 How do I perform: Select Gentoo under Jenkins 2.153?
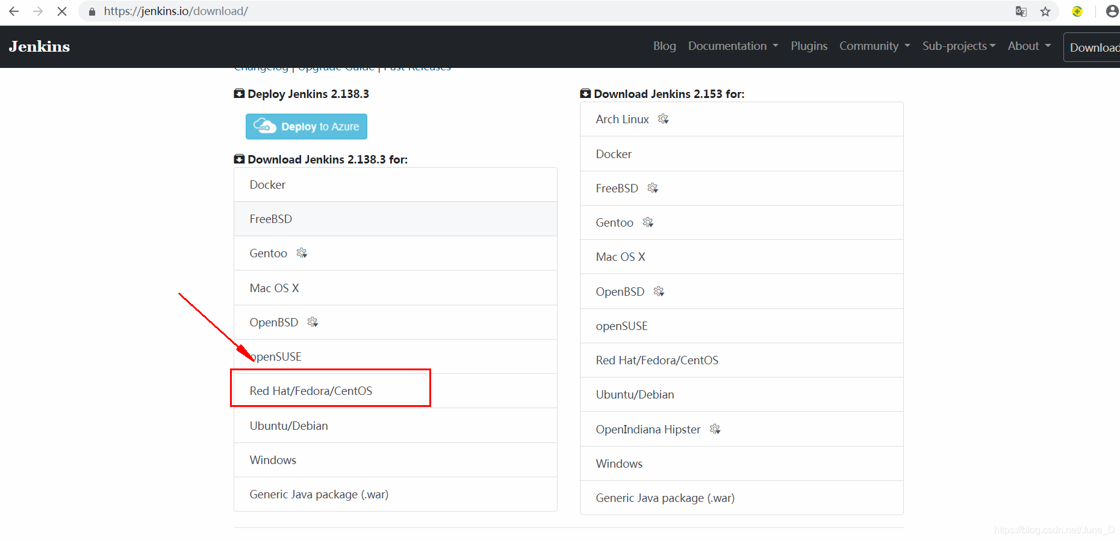tap(742, 222)
